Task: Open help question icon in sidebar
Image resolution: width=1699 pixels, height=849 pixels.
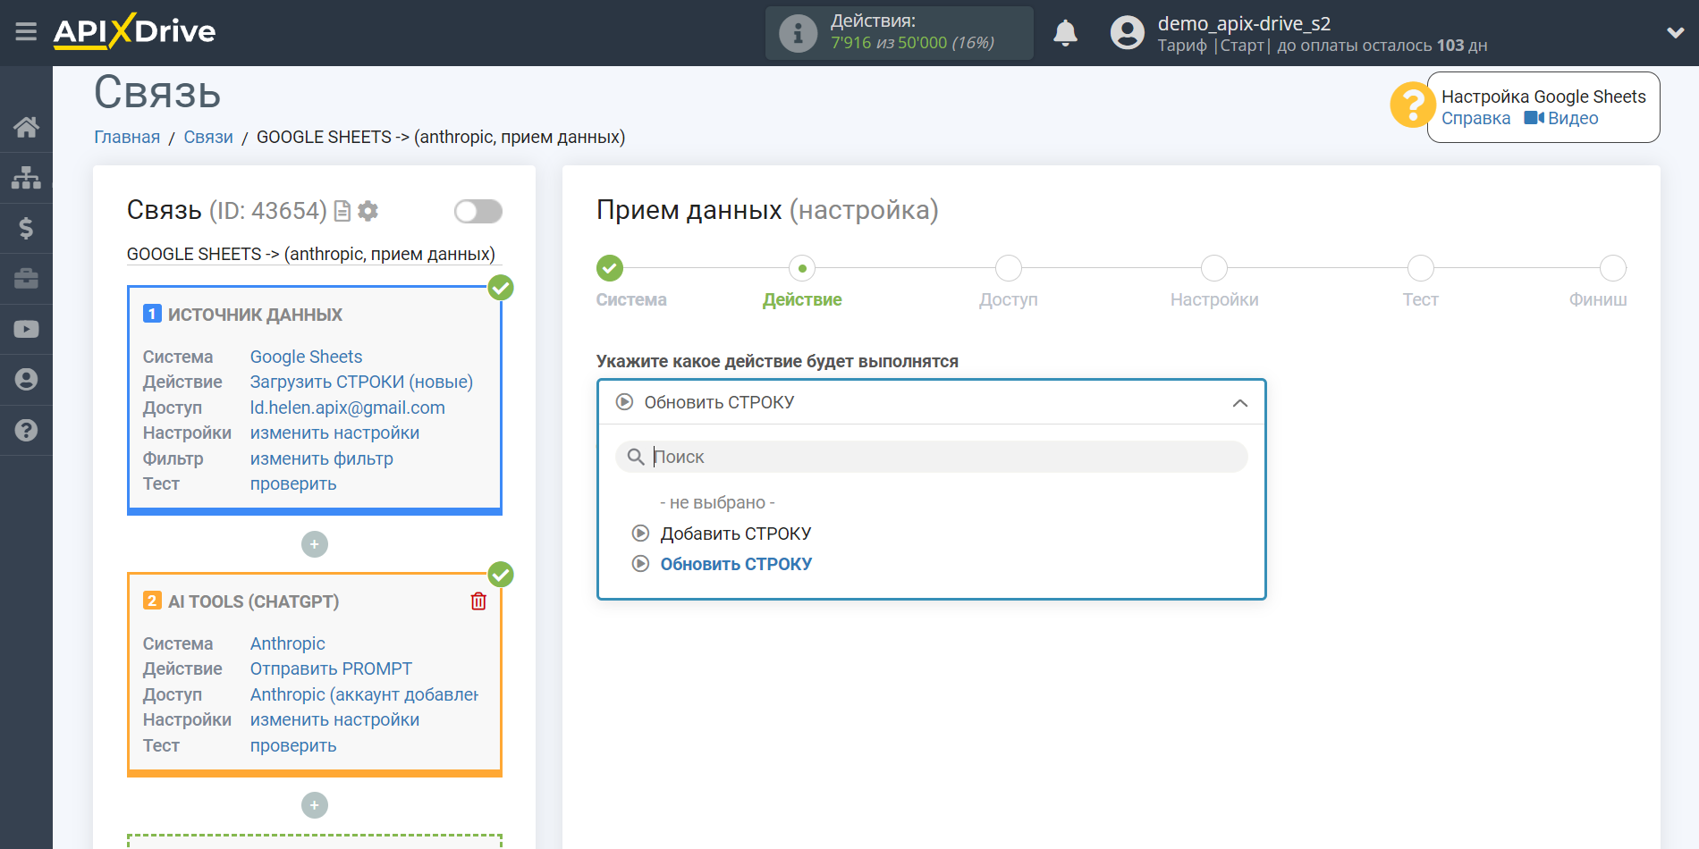Action: (26, 430)
